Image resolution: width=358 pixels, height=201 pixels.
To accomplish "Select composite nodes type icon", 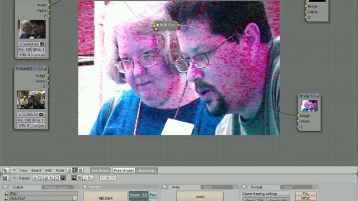I will tap(74, 170).
